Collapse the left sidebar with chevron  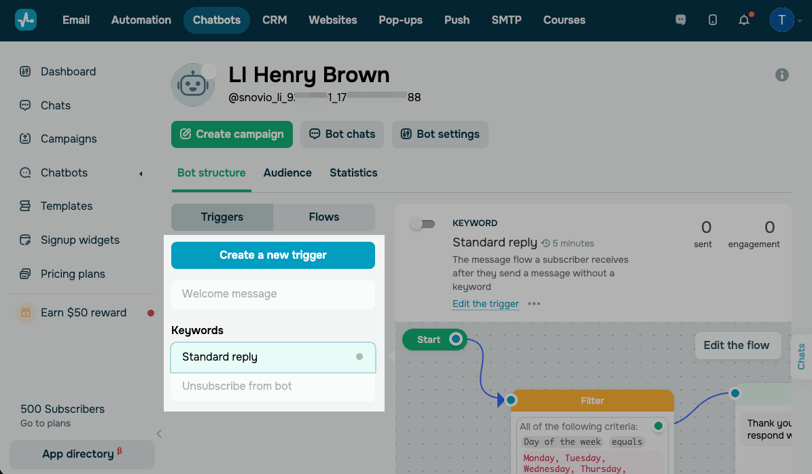click(160, 434)
